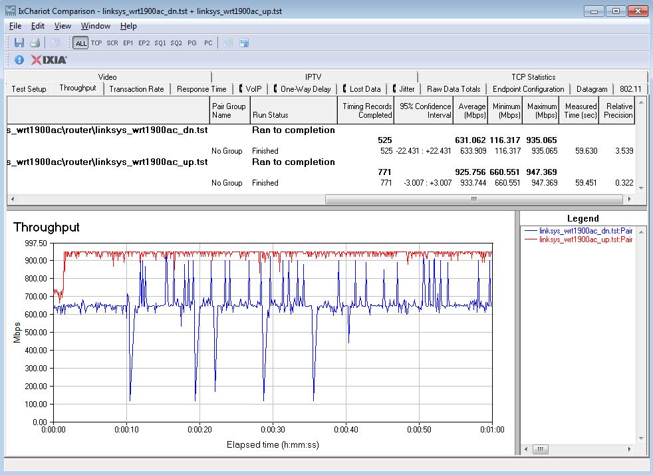Screen dimensions: 653x475
Task: Select blue linksys_wrt1900ac_dn.tst legend entry
Action: (579, 230)
